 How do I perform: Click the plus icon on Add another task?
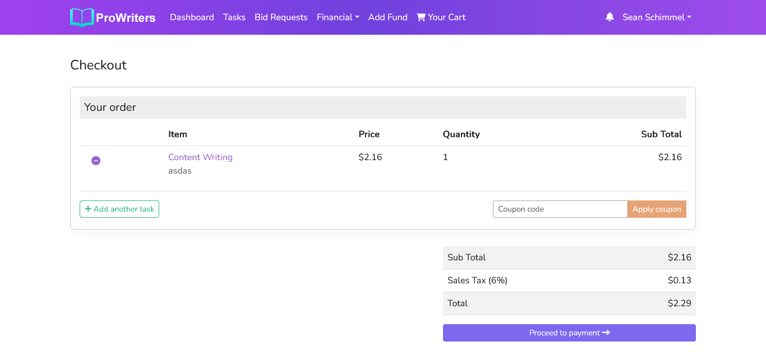tap(88, 209)
